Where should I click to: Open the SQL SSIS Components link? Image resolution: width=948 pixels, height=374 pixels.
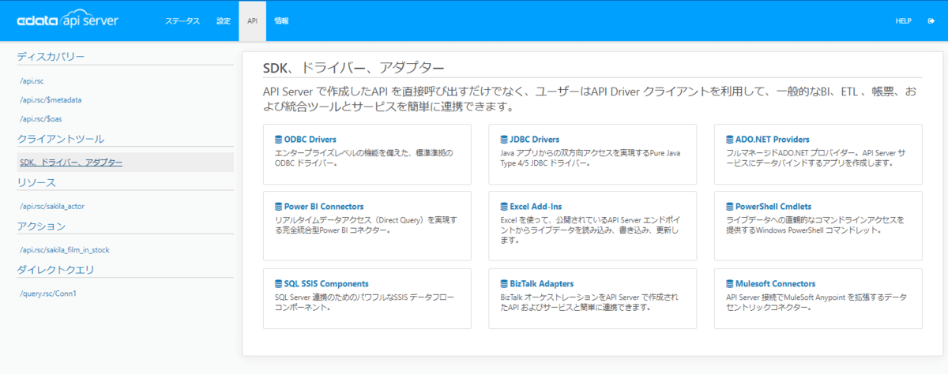pyautogui.click(x=326, y=284)
